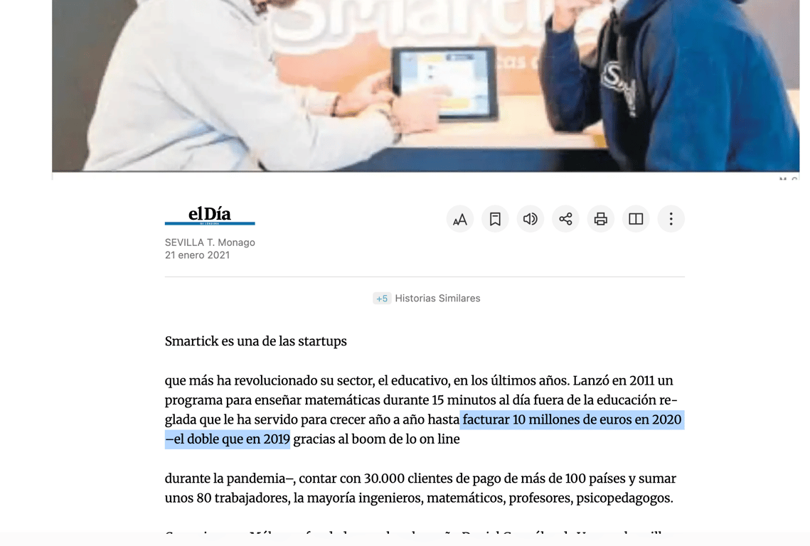Click the Smartick tablet article photo
Viewport: 810px width, 546px height.
[426, 86]
